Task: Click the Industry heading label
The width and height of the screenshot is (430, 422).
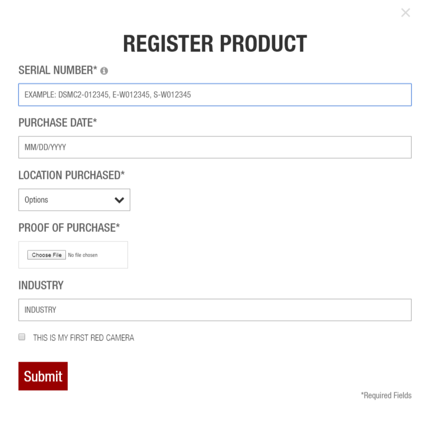Action: 41,286
